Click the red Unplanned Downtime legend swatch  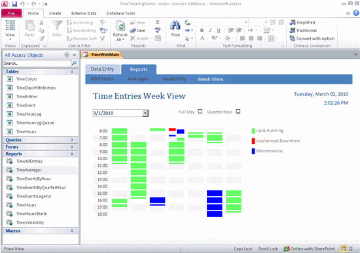point(253,141)
